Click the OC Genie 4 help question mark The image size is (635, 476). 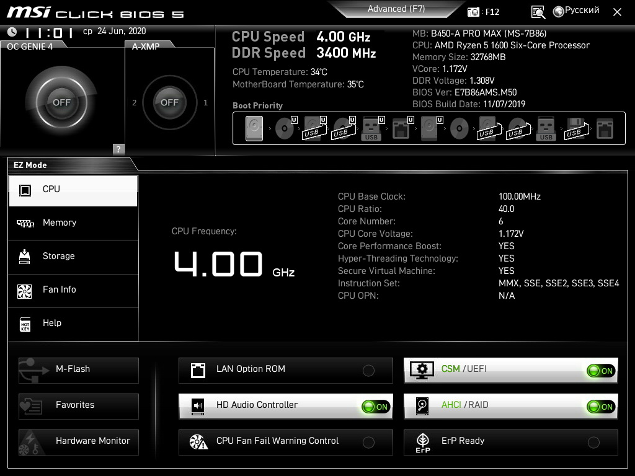[118, 149]
